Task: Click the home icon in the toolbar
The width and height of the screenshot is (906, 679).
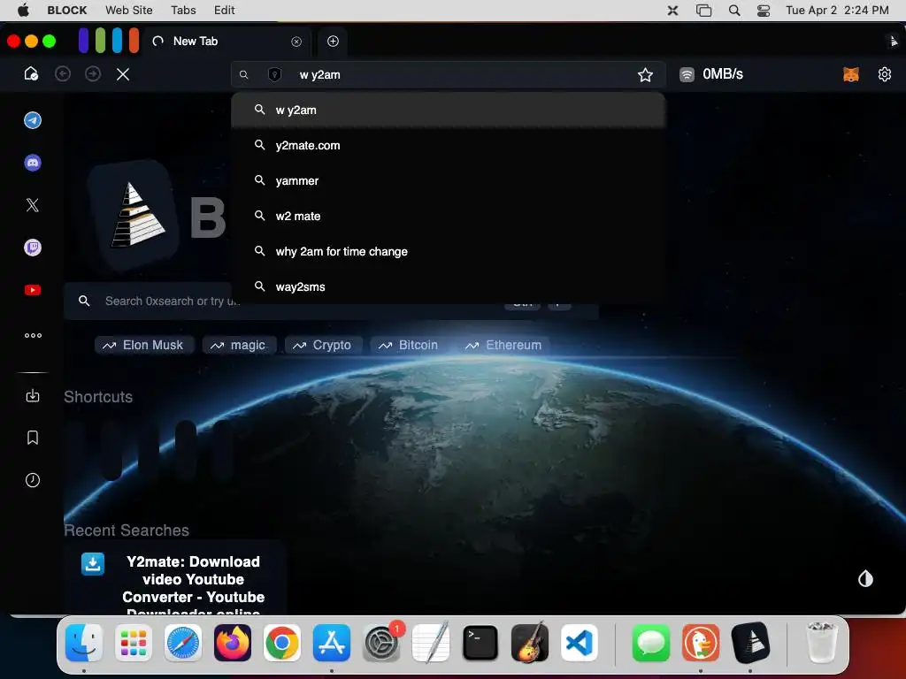Action: [x=31, y=74]
